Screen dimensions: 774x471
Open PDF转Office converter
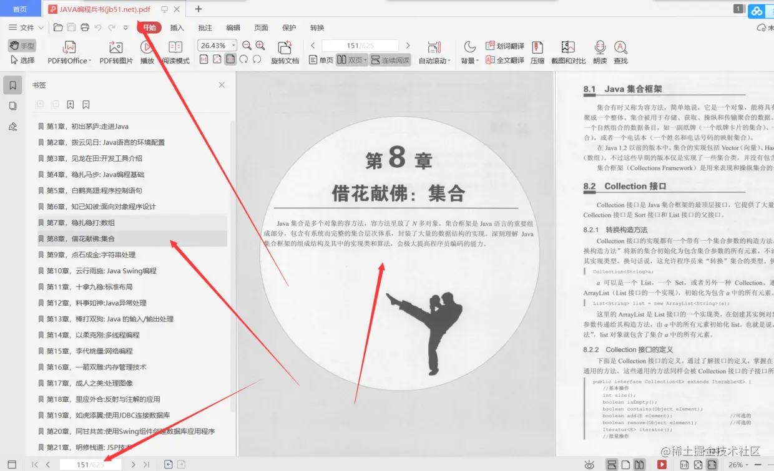click(x=69, y=52)
